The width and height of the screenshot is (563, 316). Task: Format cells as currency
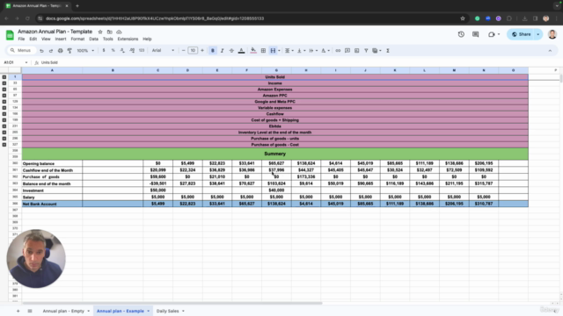pos(104,51)
